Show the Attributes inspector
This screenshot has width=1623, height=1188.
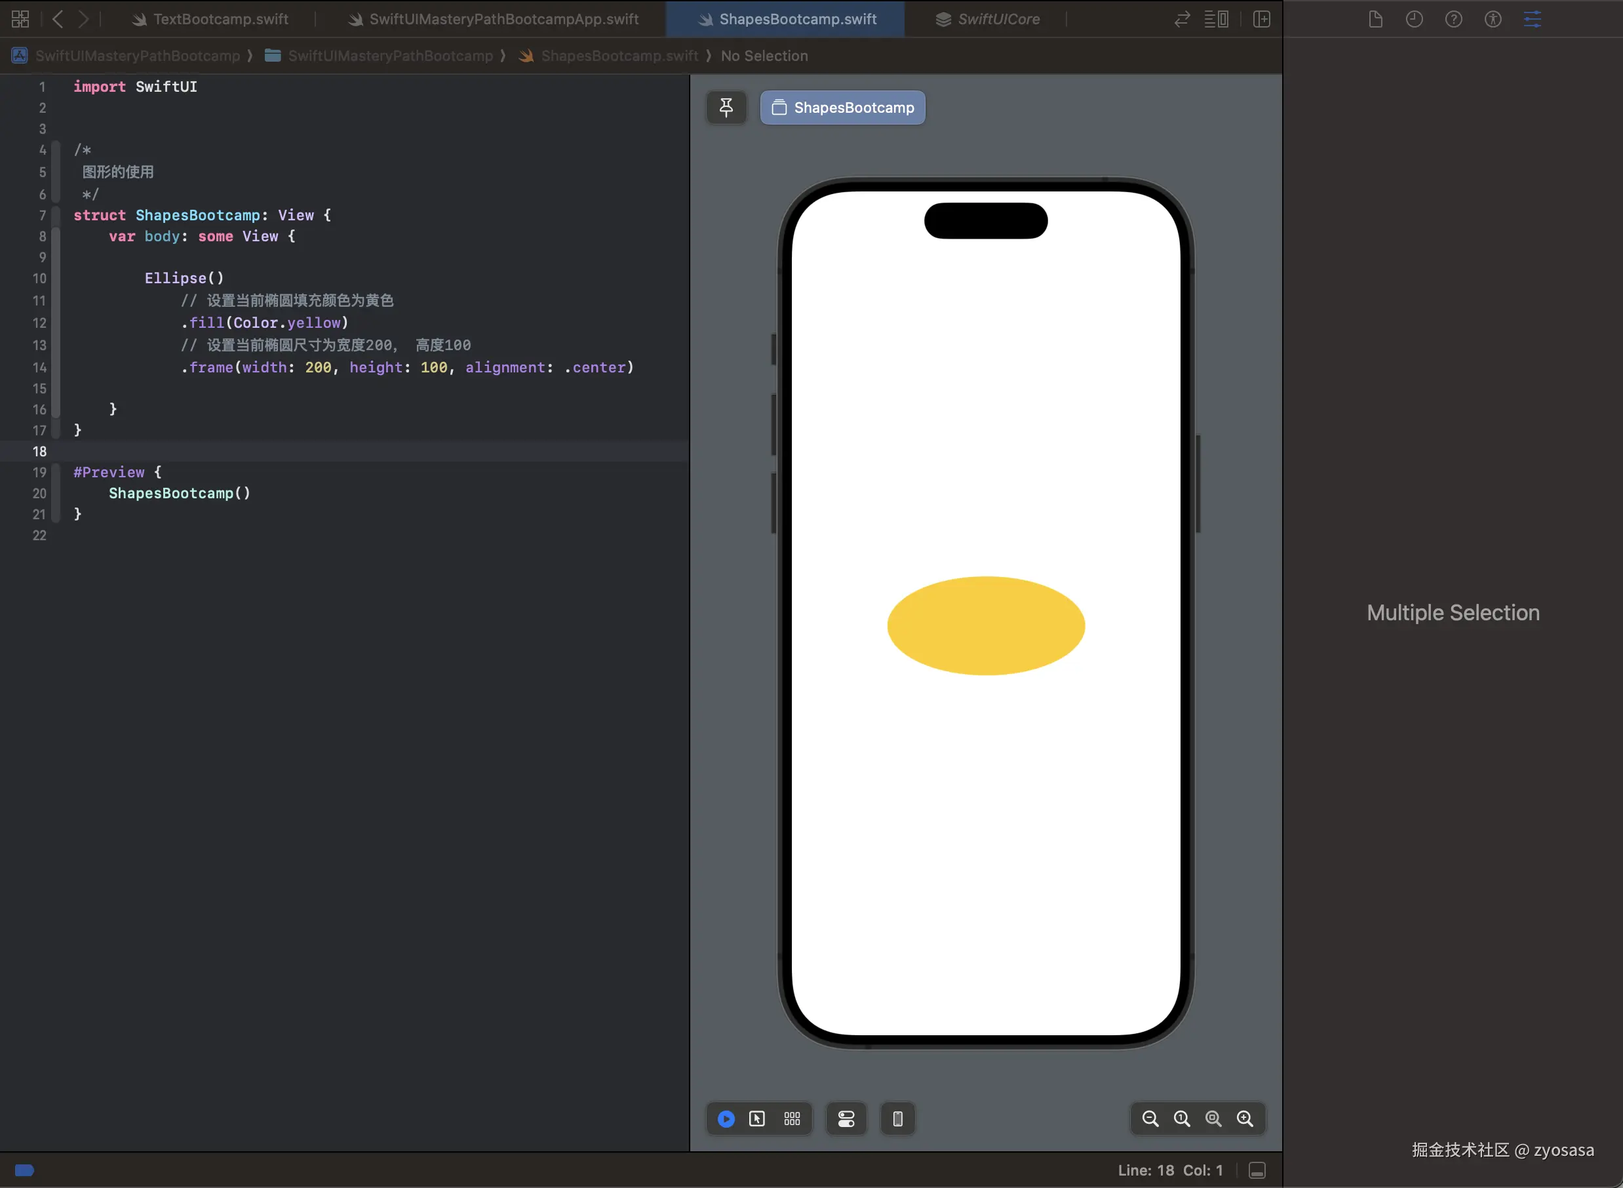(x=1532, y=20)
